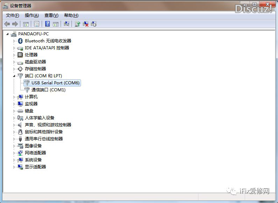Collapse the 端口 (COM 和 LPT) node

(x=14, y=76)
